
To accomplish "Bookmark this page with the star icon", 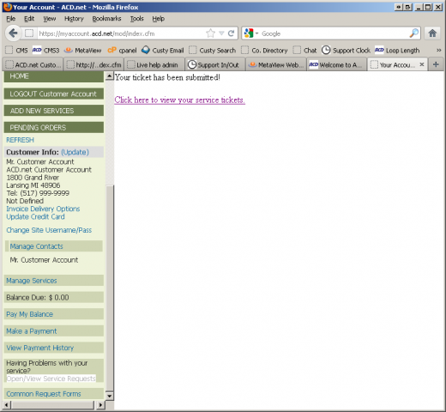I will (x=210, y=33).
